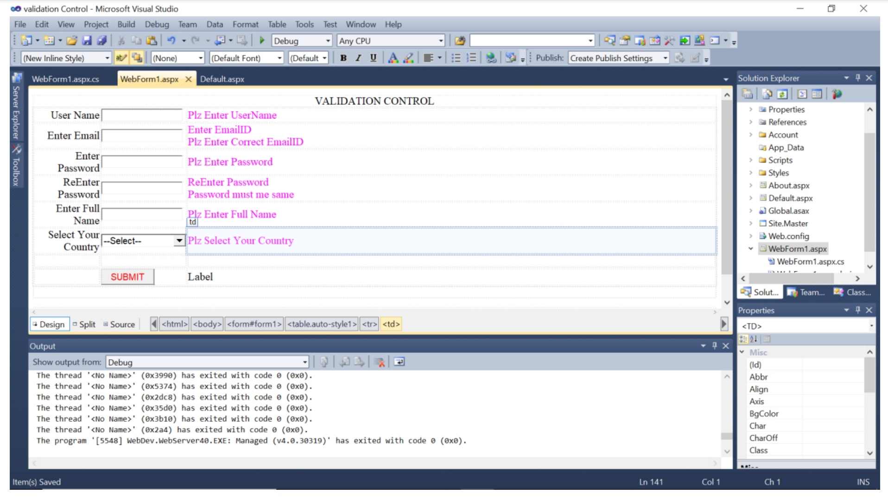Click the Add New Item toolbar icon

pyautogui.click(x=49, y=41)
